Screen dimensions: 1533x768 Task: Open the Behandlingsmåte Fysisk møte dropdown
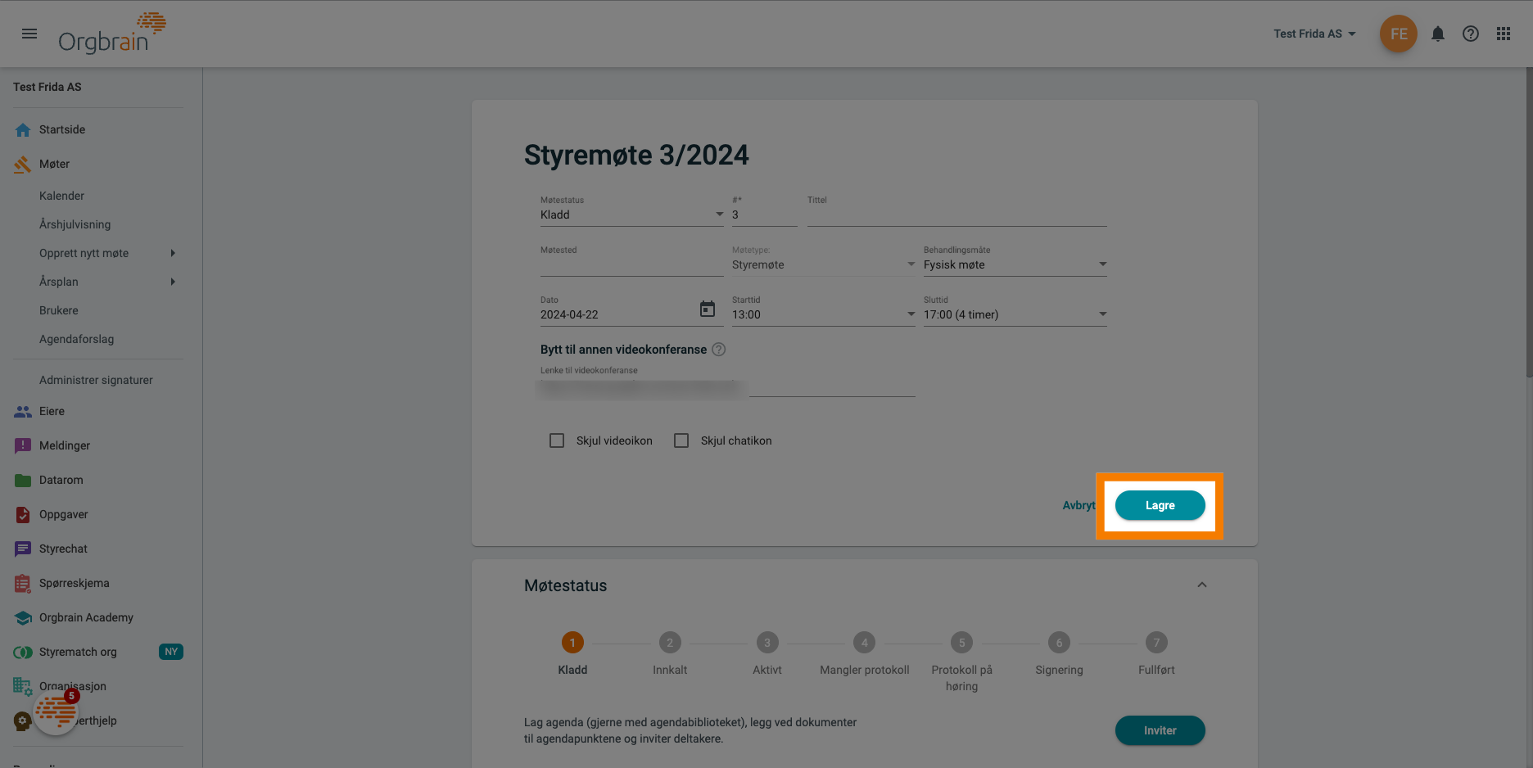click(1015, 264)
